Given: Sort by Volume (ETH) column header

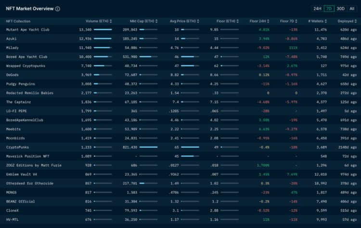Looking at the screenshot, I should pos(98,21).
